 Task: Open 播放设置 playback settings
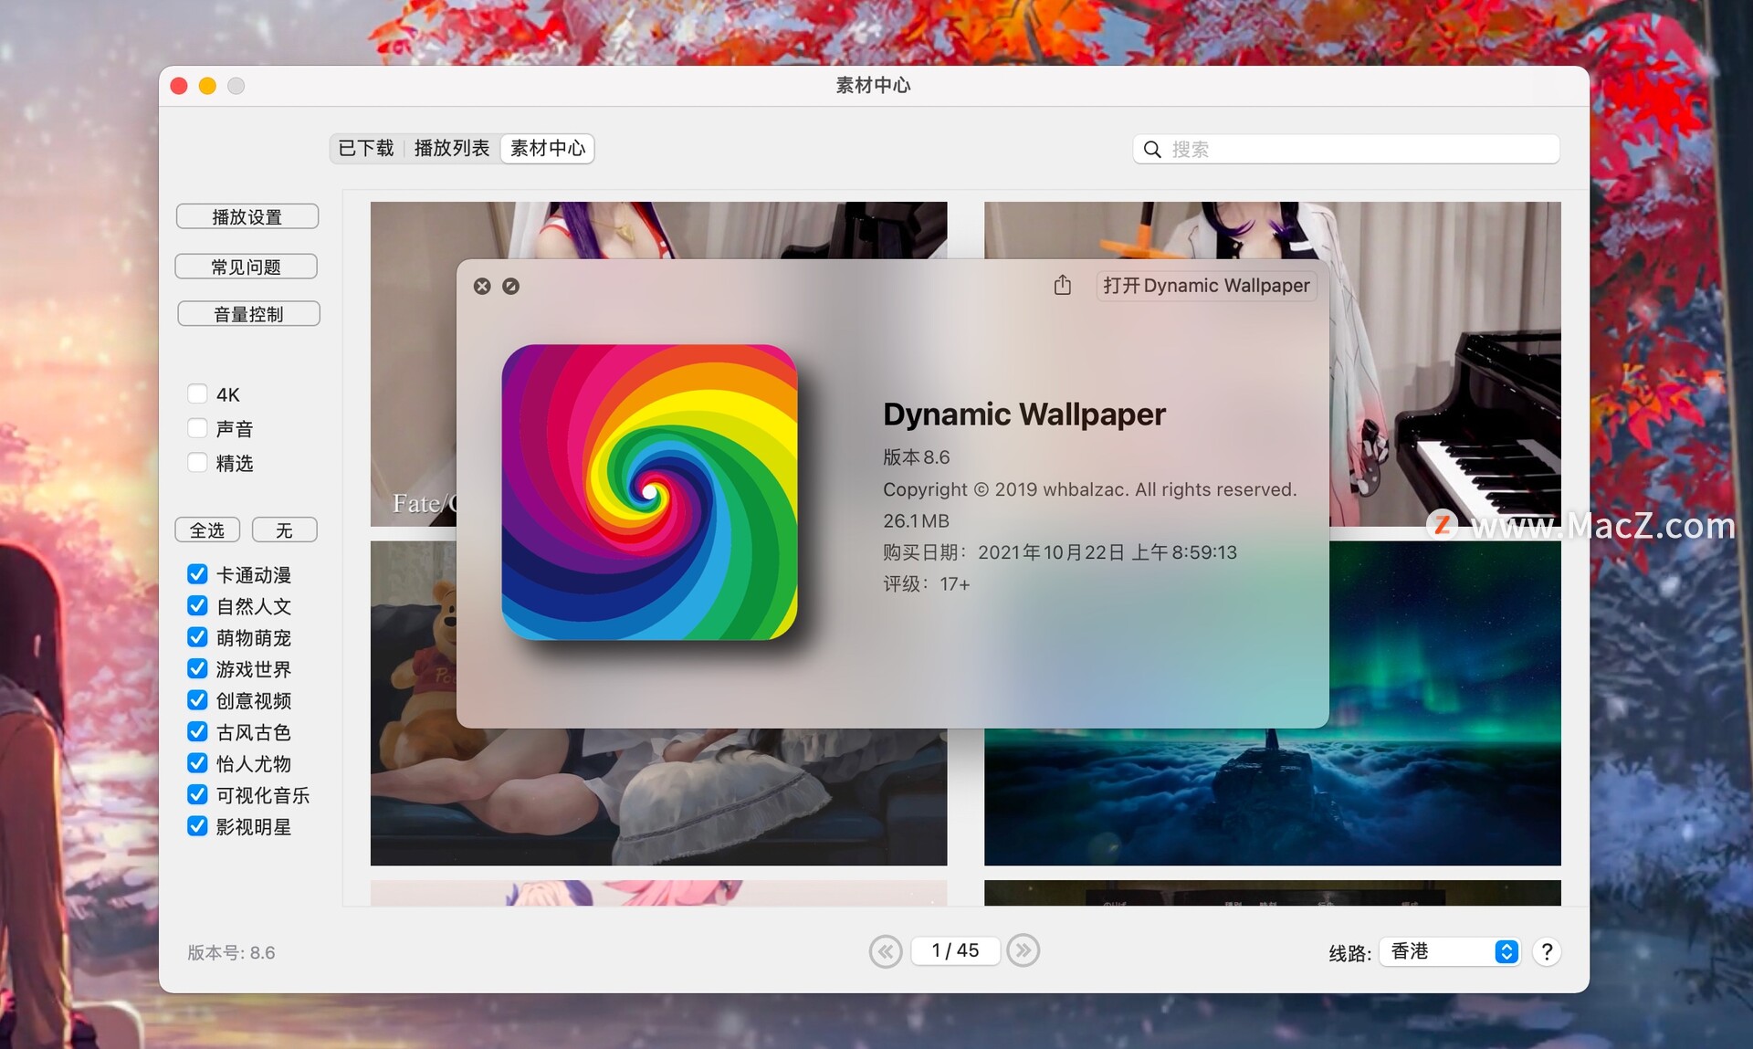click(247, 216)
